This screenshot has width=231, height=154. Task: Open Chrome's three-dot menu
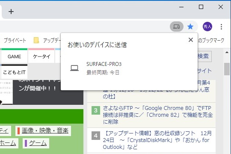tap(221, 27)
